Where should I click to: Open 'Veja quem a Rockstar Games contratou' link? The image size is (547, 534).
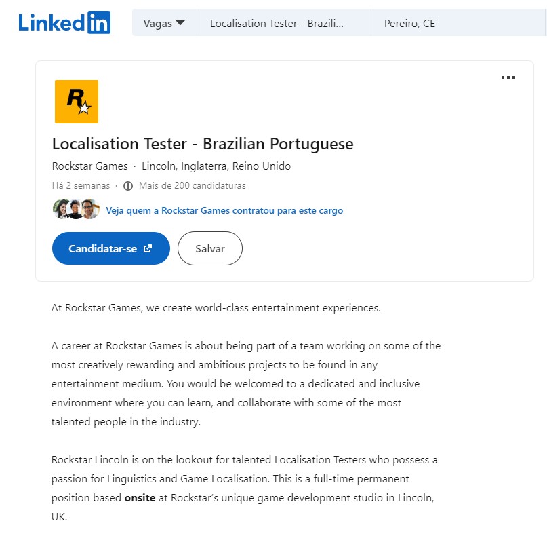tap(224, 210)
